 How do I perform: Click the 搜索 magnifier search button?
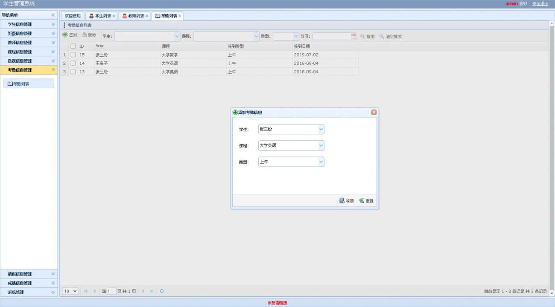coord(368,36)
